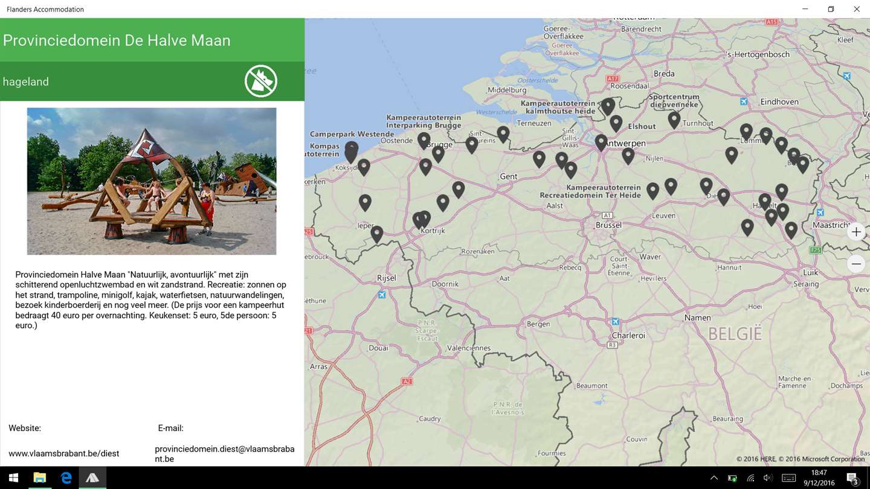
Task: Launch Microsoft Edge from the taskbar
Action: pos(66,478)
